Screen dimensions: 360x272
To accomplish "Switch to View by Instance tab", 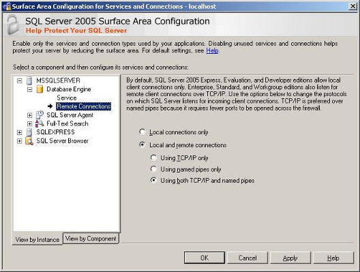I will click(x=37, y=239).
